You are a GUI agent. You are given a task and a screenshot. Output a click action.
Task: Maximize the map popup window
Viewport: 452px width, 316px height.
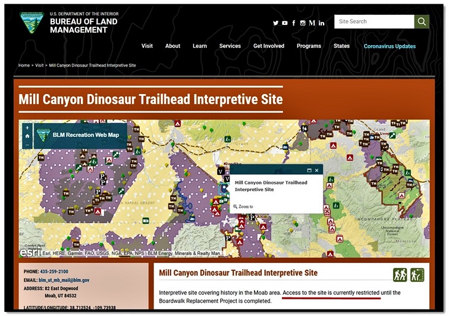pyautogui.click(x=309, y=170)
